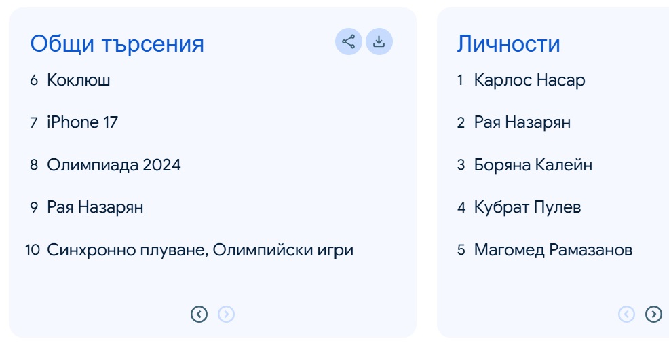Screen dimensions: 669x343
Task: Click the share icon on Общи търсения card
Action: coord(348,42)
